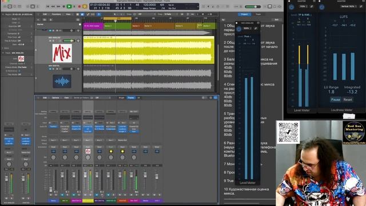Open the Level TP & RMS dropdown
The height and width of the screenshot is (206, 366).
[x=305, y=15]
